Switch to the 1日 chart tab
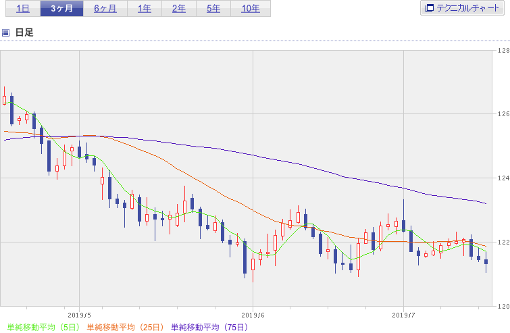Viewport: 510px width, 333px height. [23, 9]
